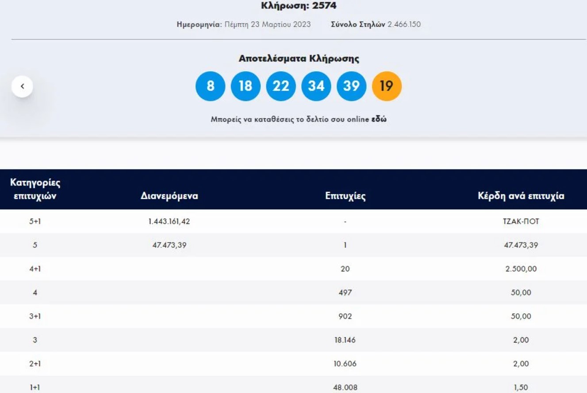The image size is (587, 393).
Task: Click the blue number 22 ball
Action: 281,86
